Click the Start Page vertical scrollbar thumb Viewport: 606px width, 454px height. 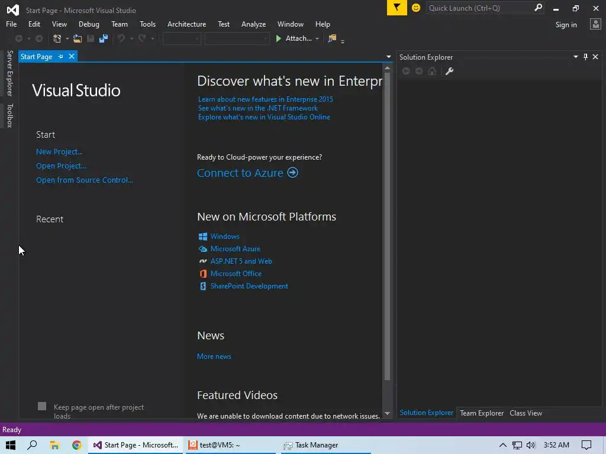click(387, 226)
